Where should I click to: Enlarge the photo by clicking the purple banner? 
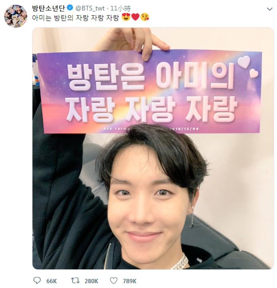coord(149,91)
